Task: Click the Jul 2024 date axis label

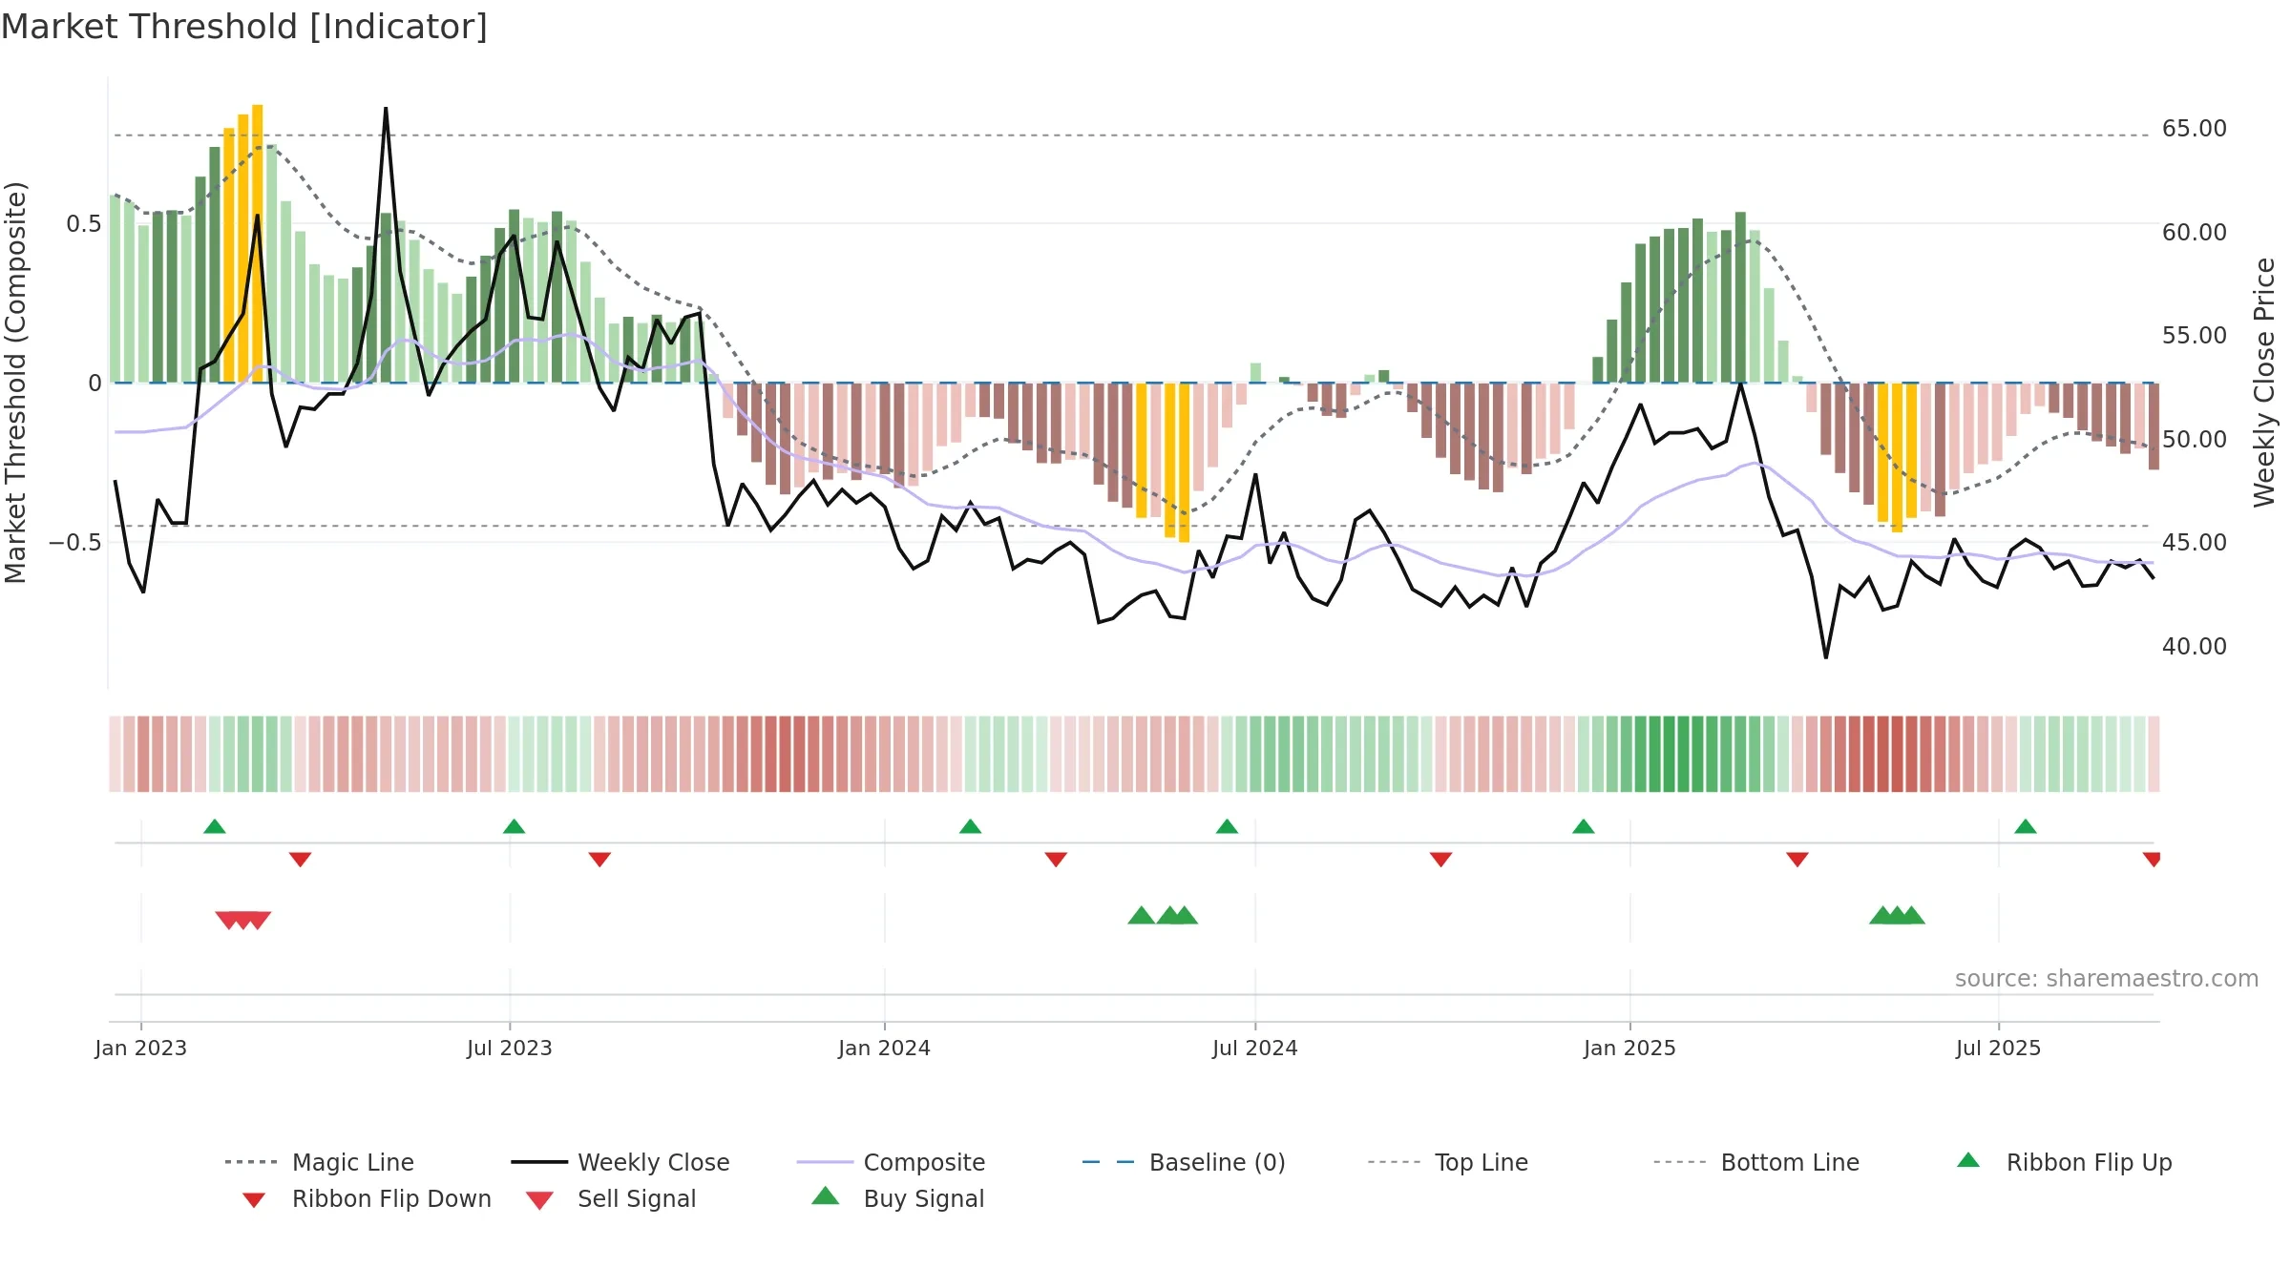Action: (x=1255, y=1049)
